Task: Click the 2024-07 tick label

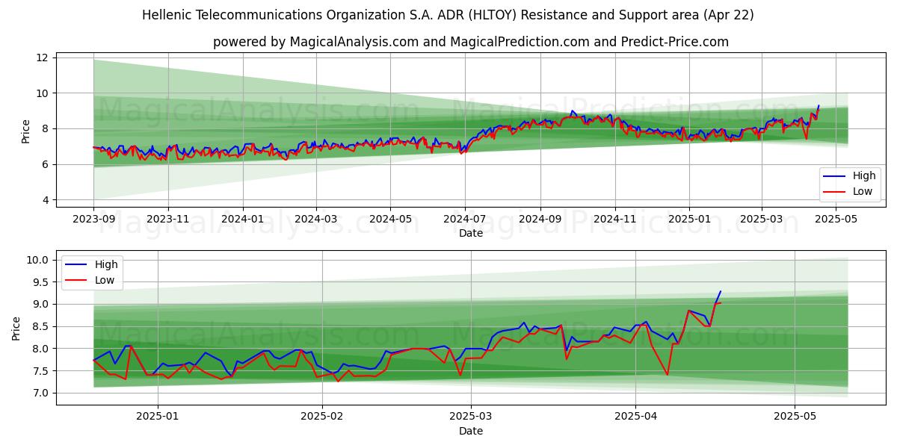Action: click(x=465, y=220)
